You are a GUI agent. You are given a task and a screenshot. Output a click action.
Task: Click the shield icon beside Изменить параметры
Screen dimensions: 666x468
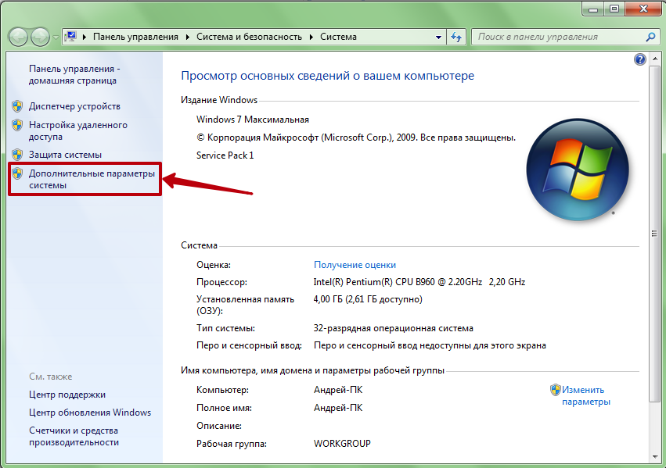(555, 390)
